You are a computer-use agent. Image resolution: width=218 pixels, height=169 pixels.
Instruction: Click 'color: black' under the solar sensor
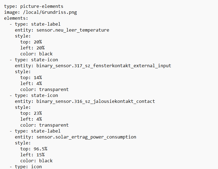36,161
